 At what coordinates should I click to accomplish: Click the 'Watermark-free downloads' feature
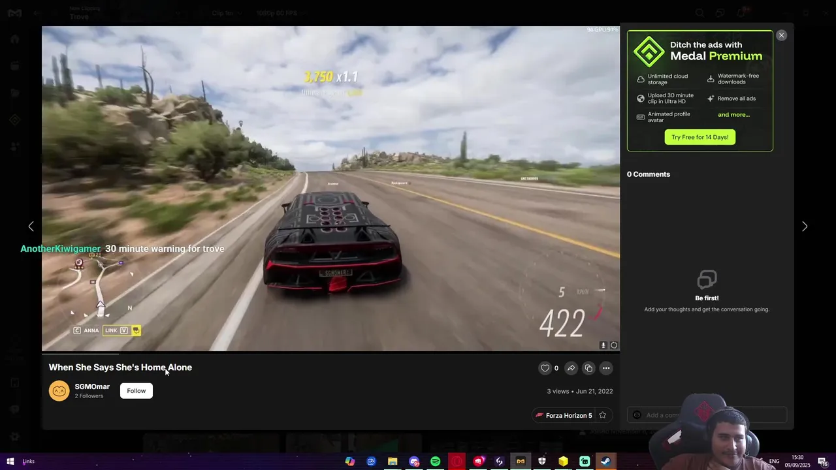pyautogui.click(x=733, y=79)
